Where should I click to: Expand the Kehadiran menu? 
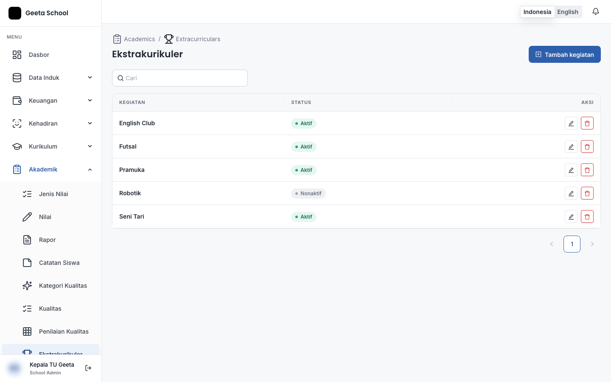pos(51,124)
